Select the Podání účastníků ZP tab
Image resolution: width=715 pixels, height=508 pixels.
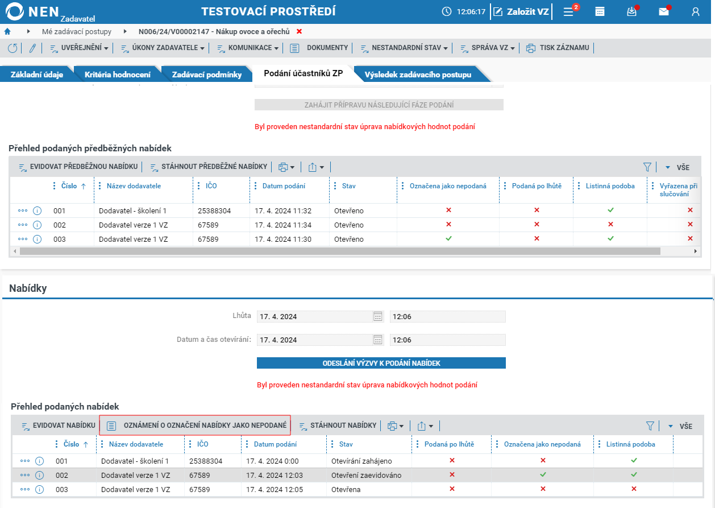304,74
